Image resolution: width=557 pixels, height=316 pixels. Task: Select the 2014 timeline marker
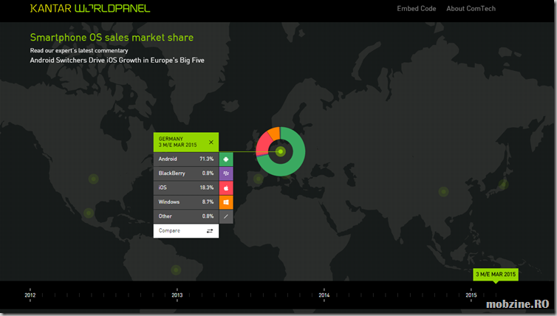[x=324, y=295]
